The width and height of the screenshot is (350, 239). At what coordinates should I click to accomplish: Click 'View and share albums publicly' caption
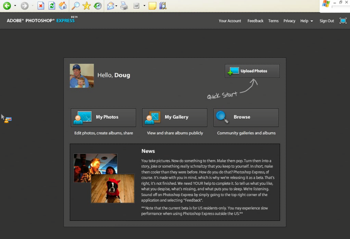tap(175, 133)
